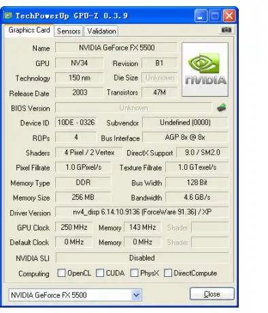
Task: Check the DirectCompute checkbox
Action: coord(168,273)
